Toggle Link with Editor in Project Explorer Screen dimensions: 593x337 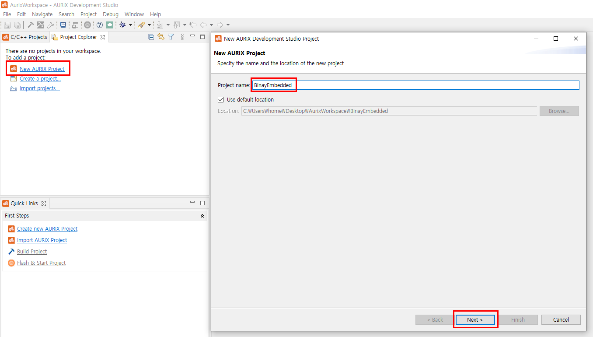tap(161, 37)
